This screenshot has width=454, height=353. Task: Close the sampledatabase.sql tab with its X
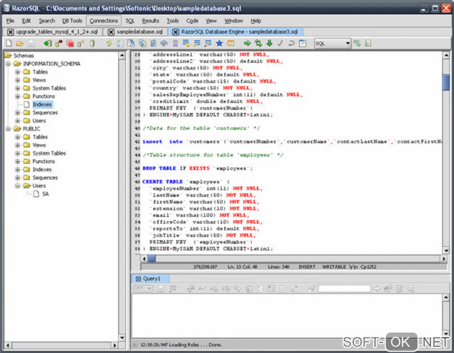click(111, 32)
